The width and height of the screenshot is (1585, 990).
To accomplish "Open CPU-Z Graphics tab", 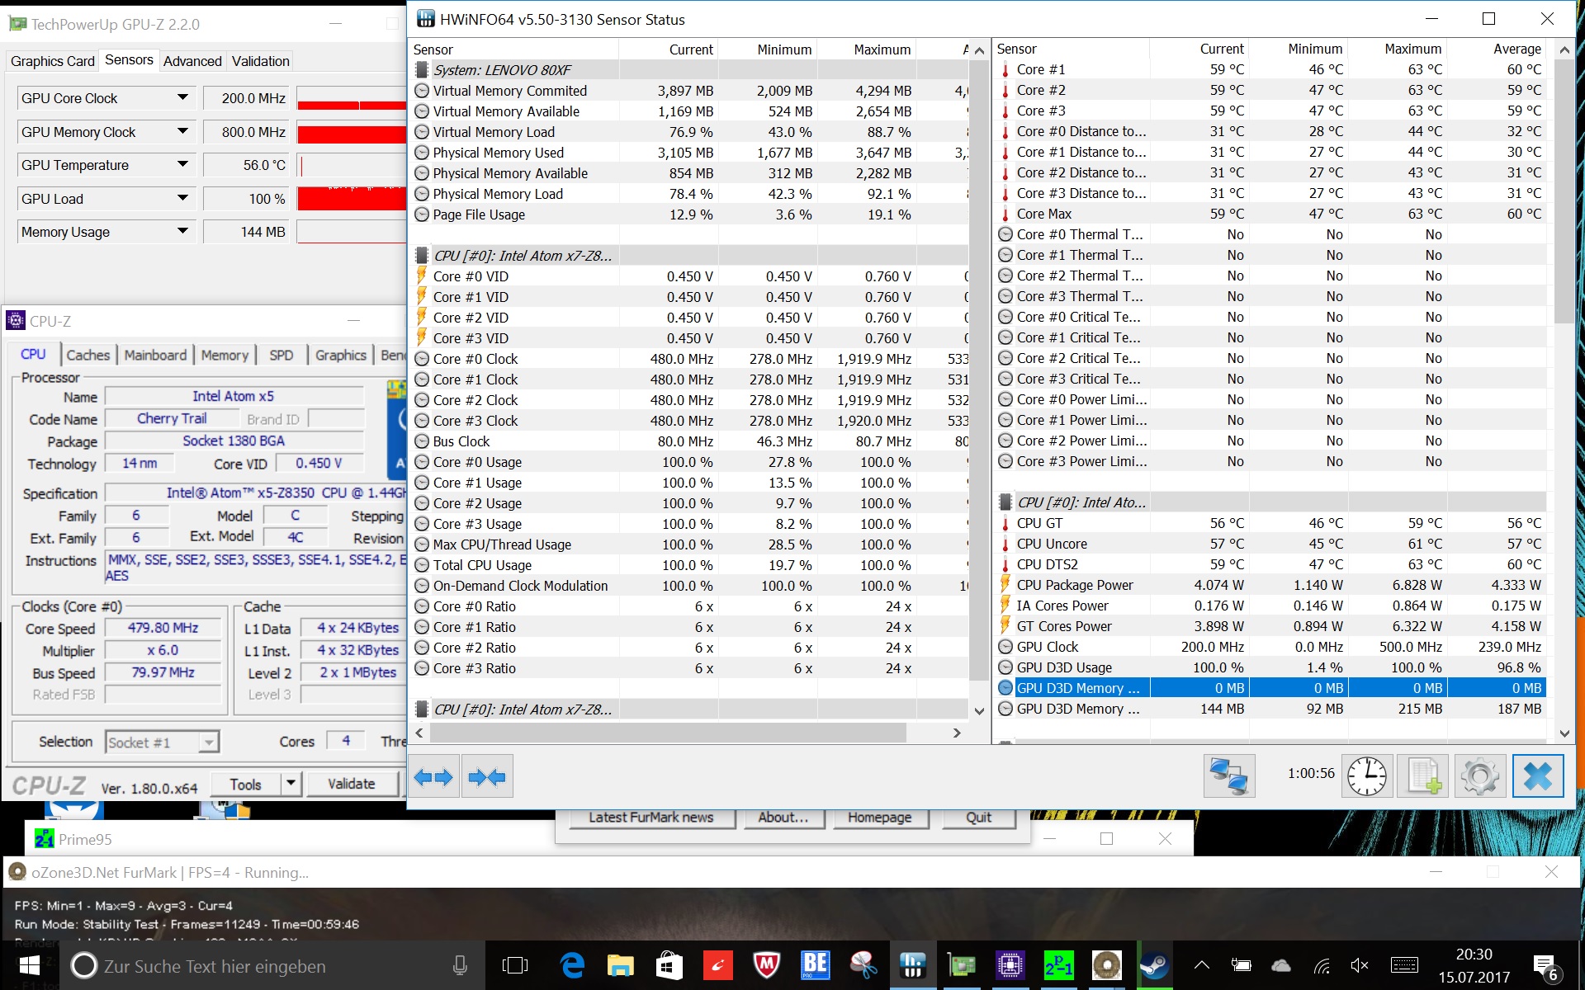I will coord(340,355).
